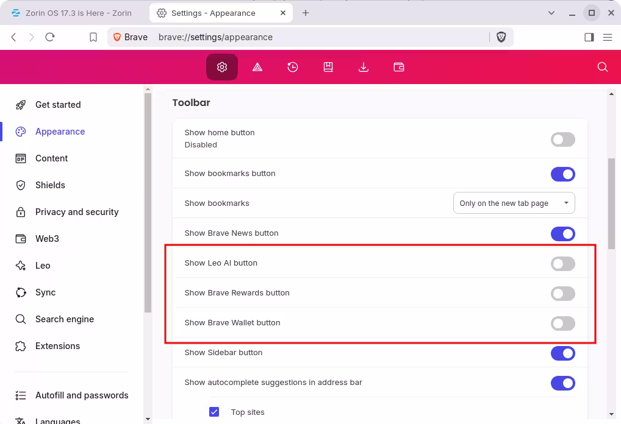
Task: Select the Settings - Appearance tab
Action: [221, 13]
